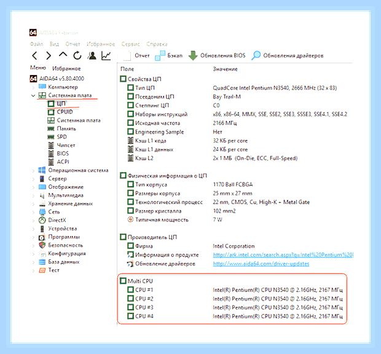Open the user icon in the toolbar

[x=92, y=56]
